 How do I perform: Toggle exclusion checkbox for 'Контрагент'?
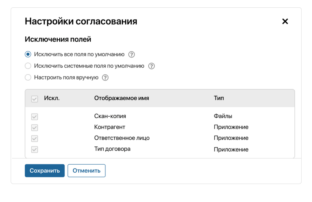click(34, 127)
